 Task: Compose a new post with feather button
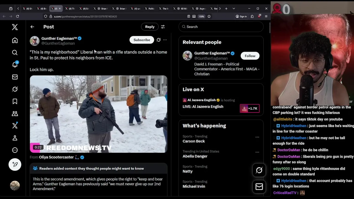[15, 164]
